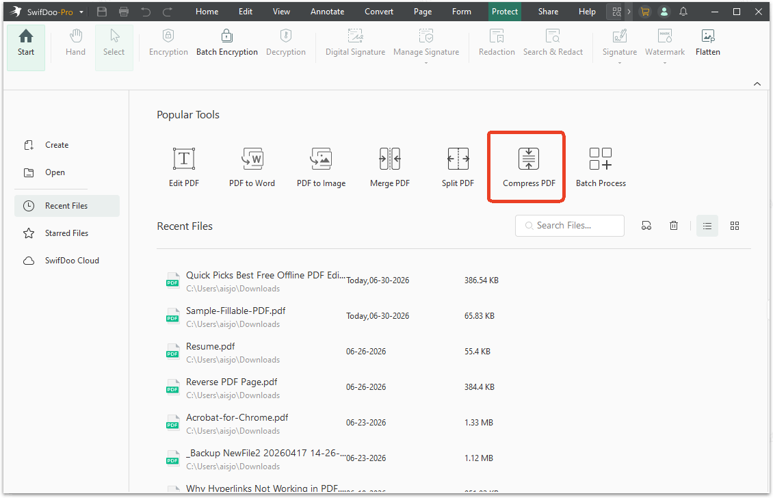Click Create in the sidebar
The width and height of the screenshot is (773, 498).
tap(47, 145)
